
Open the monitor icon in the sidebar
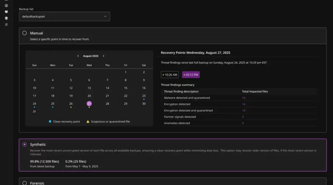6,12
